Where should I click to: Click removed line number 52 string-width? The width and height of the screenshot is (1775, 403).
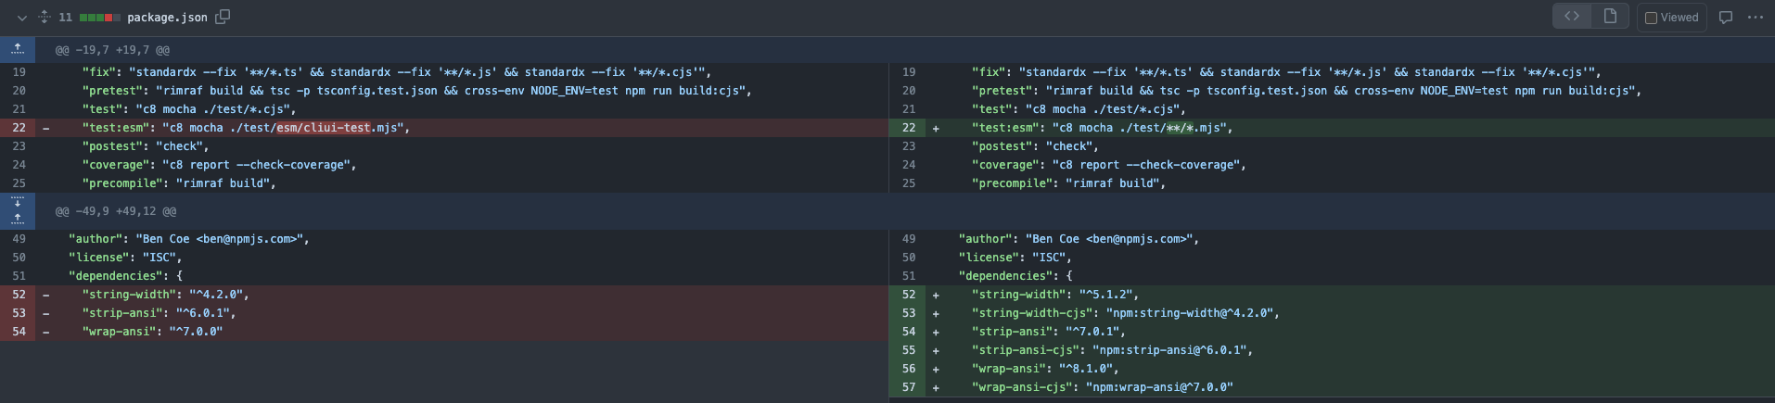tap(19, 295)
